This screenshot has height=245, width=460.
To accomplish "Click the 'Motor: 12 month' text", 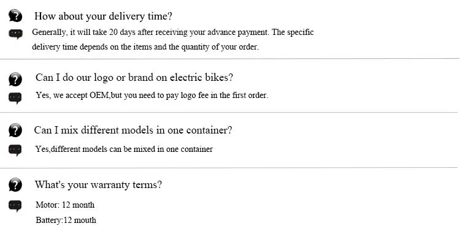I will tap(65, 205).
